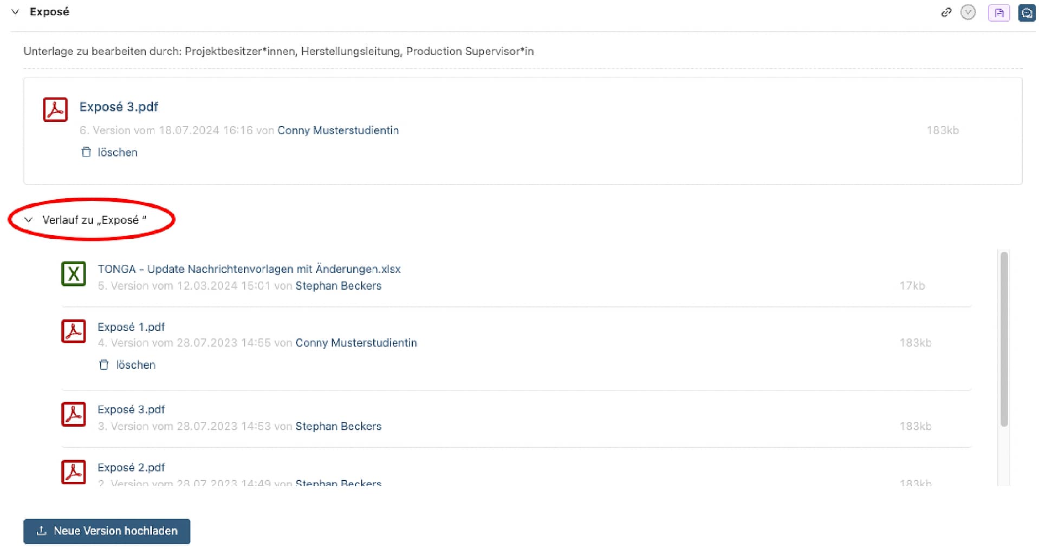Click the purple document icon in the header

coord(998,13)
